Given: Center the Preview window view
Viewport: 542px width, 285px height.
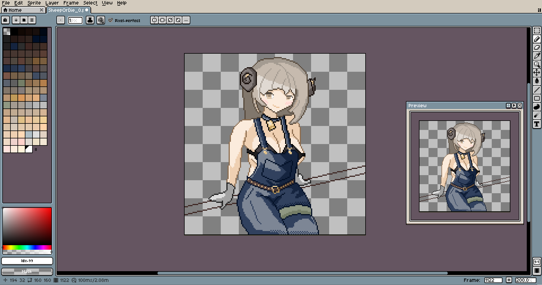Looking at the screenshot, I should click(x=508, y=106).
